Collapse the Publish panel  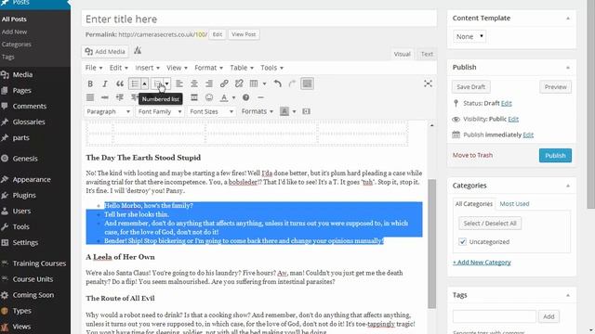(568, 68)
